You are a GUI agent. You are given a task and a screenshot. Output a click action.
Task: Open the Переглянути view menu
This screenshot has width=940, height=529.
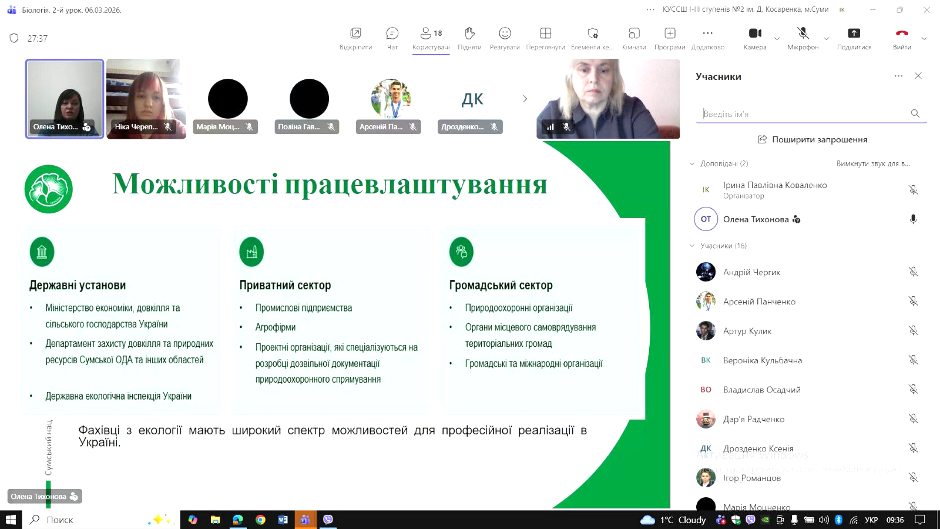[545, 38]
